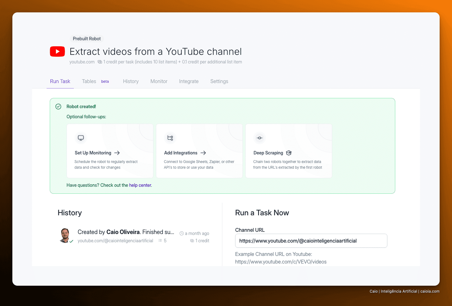
Task: Click the '1 credit' text in the history row
Action: click(202, 241)
